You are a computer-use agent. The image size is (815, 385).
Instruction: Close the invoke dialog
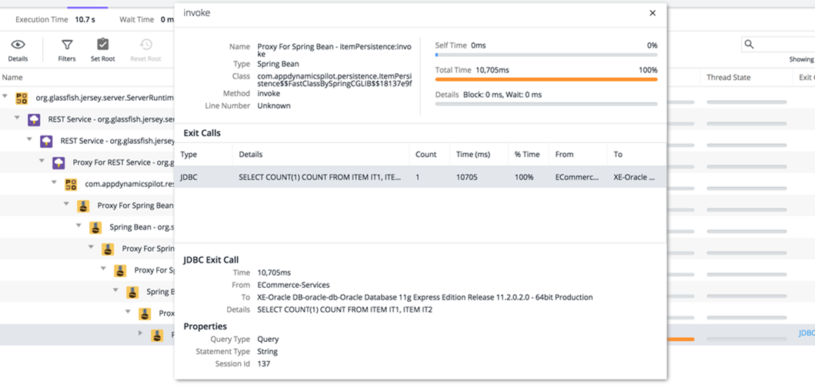653,13
